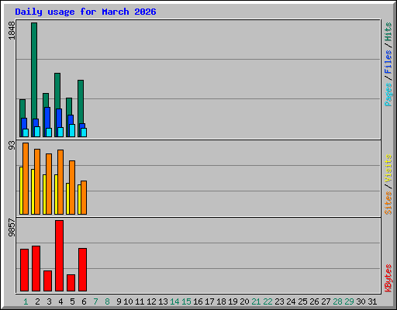Select the yellow visits bar for day 5
Screen dimensions: 397x310
pos(67,198)
